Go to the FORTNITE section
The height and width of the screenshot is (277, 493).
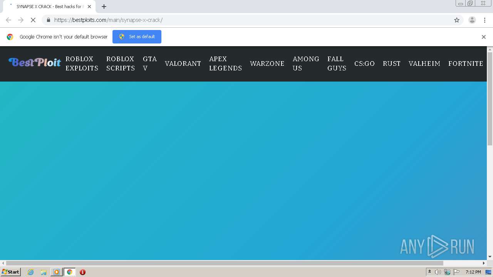pos(466,63)
